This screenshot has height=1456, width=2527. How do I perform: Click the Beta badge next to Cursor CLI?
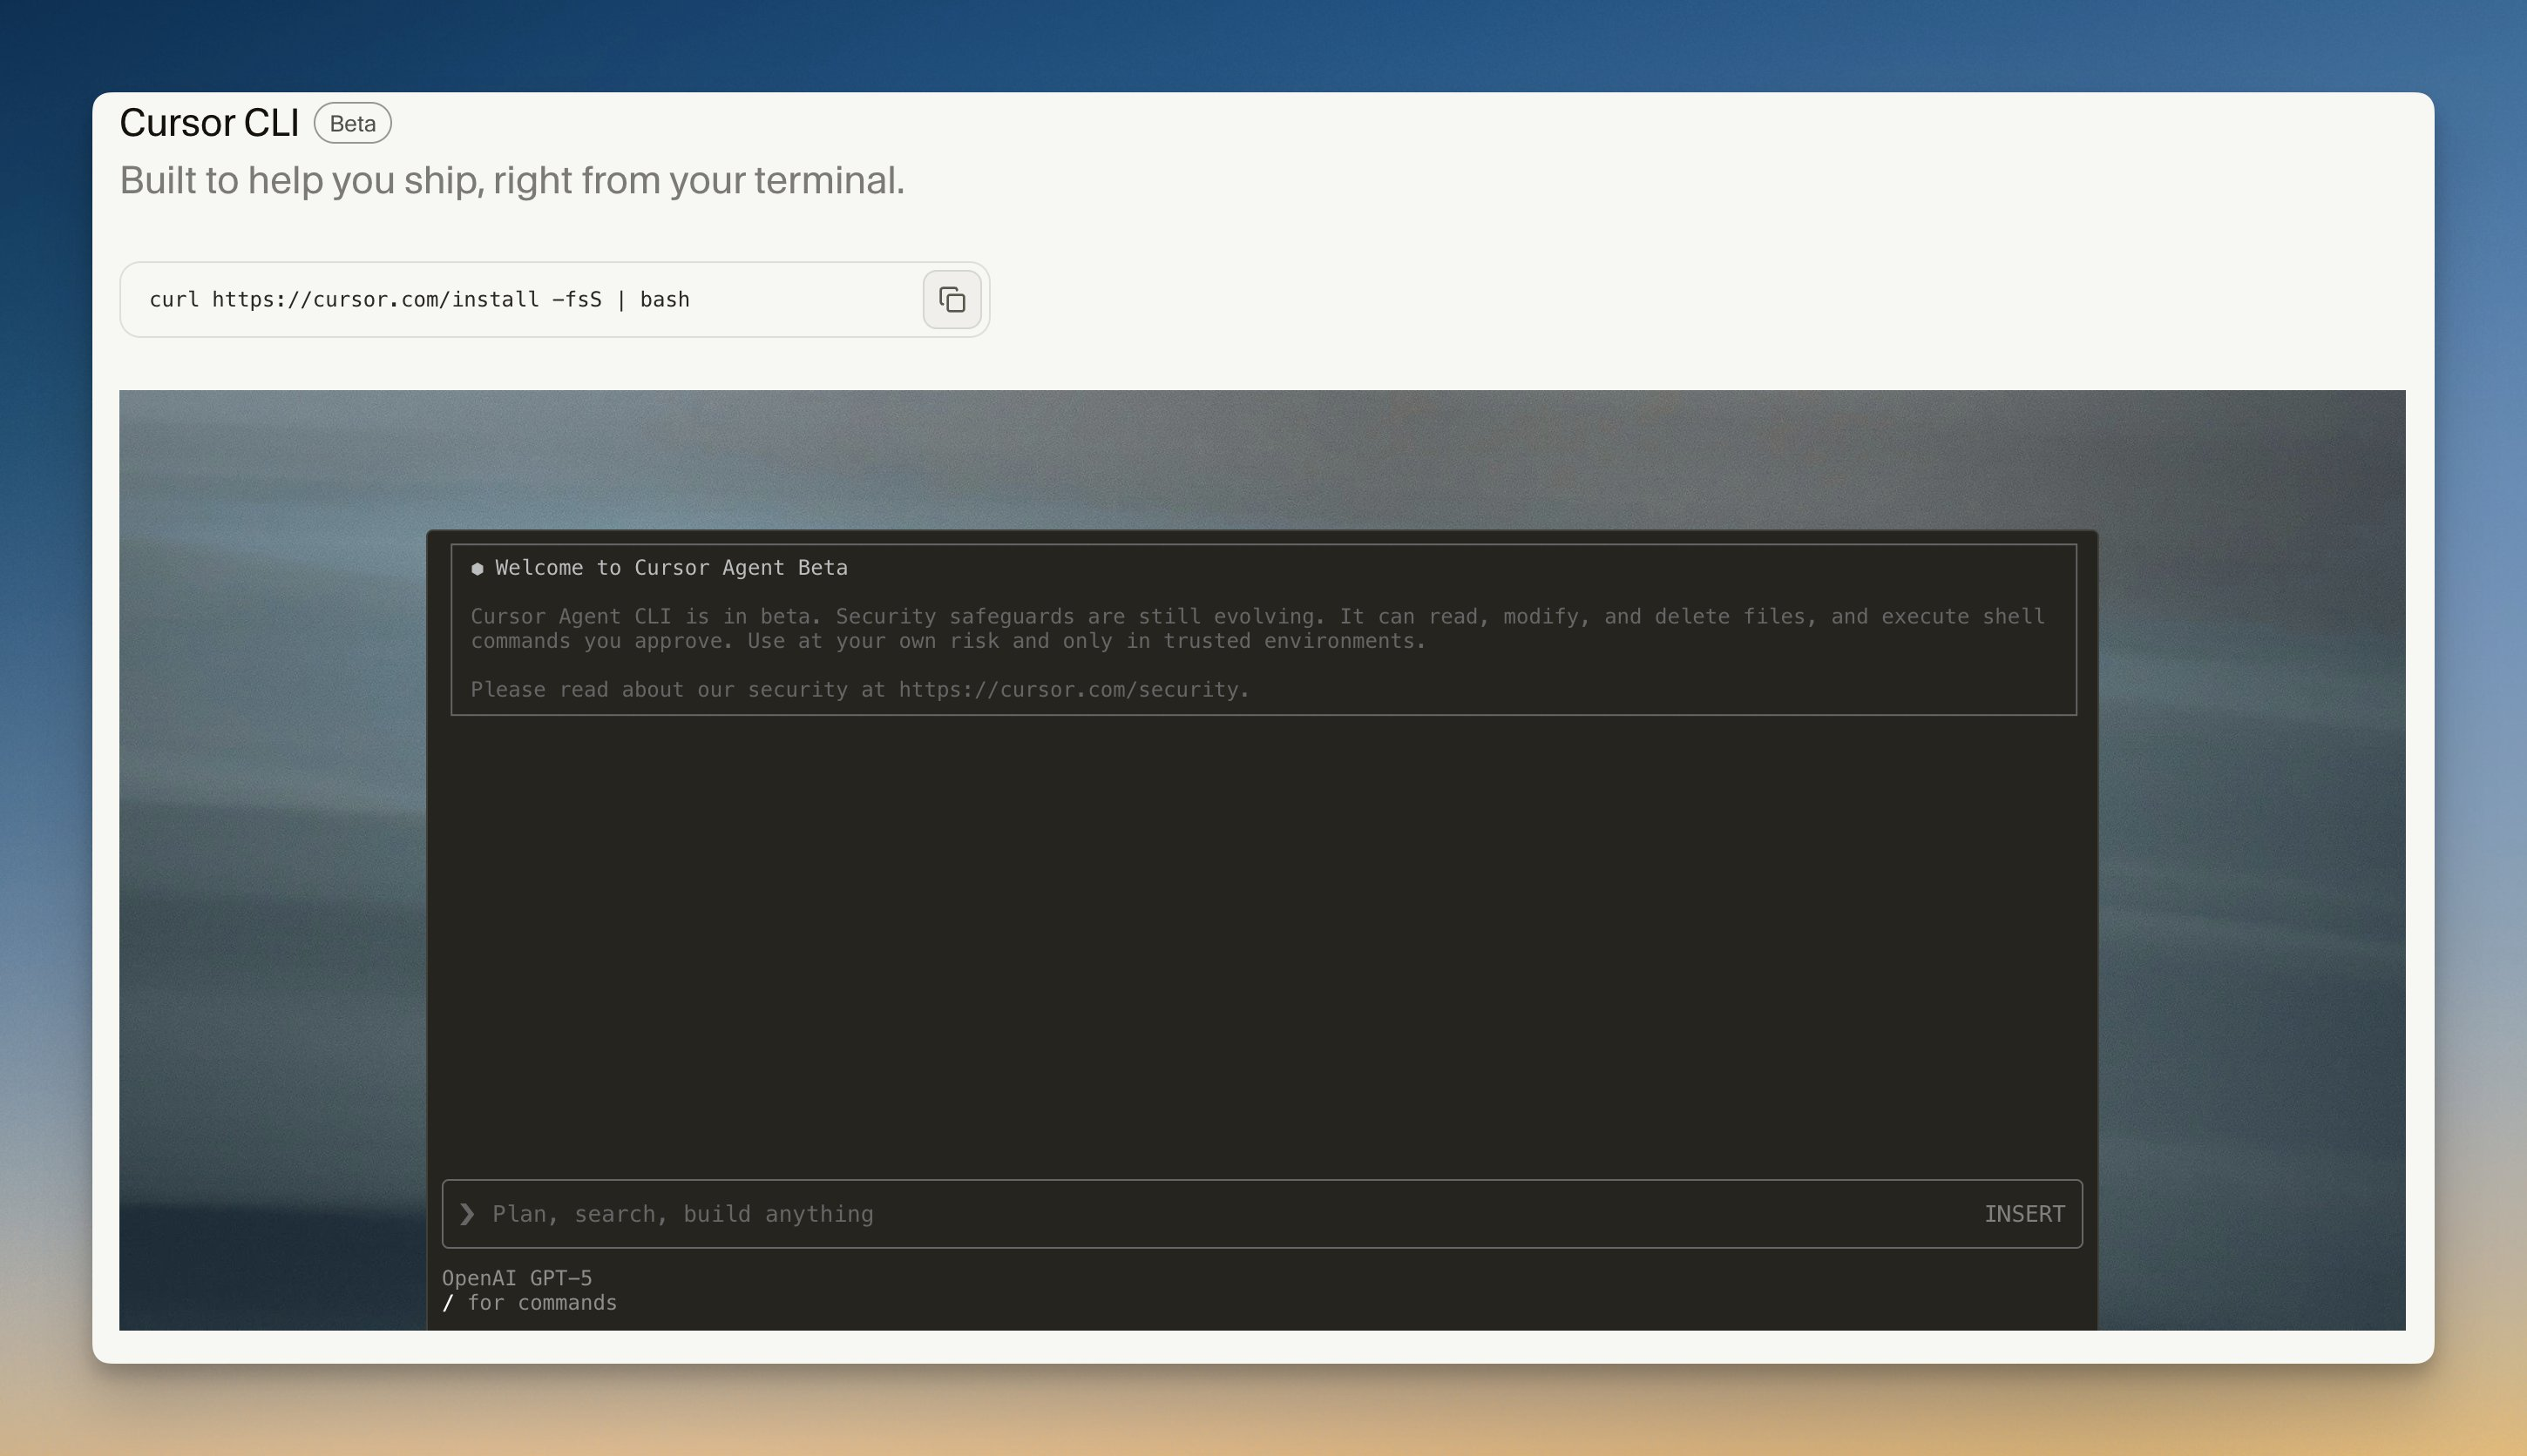pos(352,123)
